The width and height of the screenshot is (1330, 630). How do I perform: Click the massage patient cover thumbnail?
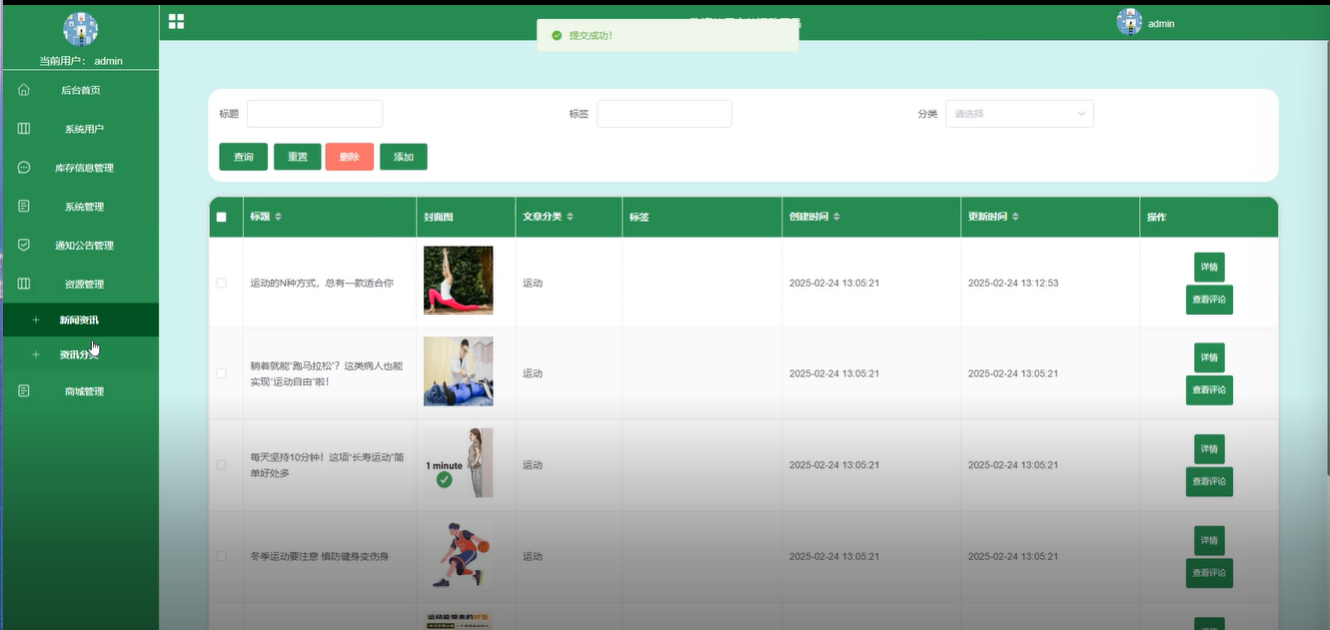[x=458, y=371]
